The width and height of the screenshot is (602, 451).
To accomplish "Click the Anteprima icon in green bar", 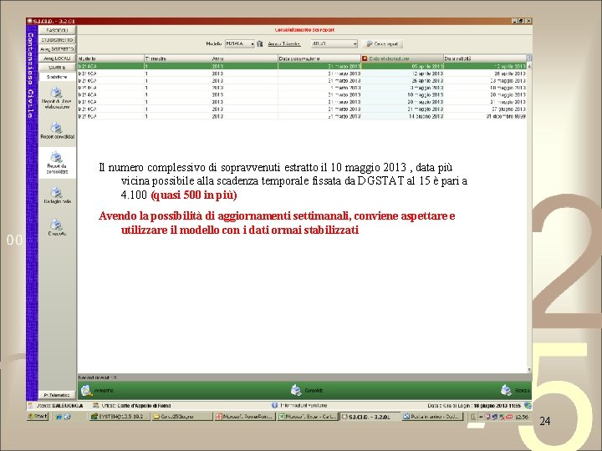I will [x=86, y=390].
